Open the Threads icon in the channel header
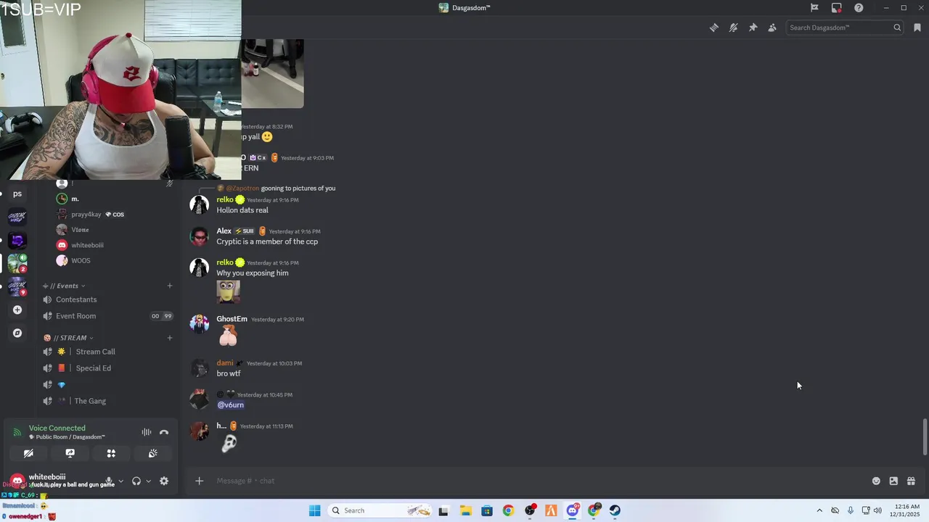The image size is (929, 522). 714,28
